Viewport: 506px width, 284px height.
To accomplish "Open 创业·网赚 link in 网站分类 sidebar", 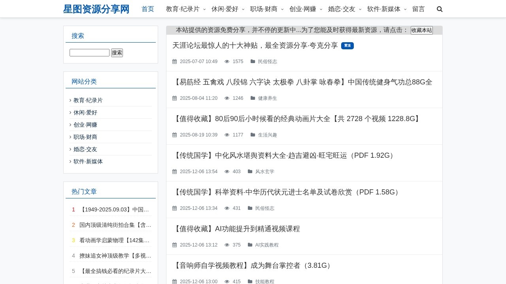I will 85,125.
